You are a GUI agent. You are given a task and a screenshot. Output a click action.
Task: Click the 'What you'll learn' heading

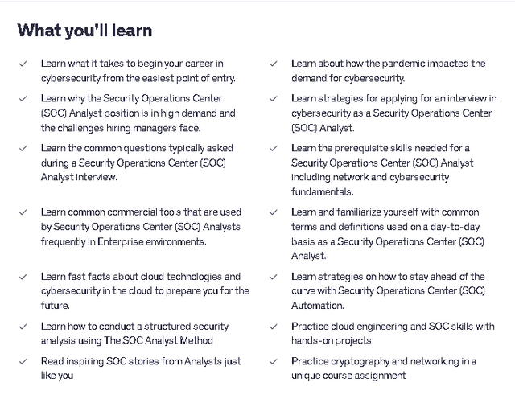[84, 31]
